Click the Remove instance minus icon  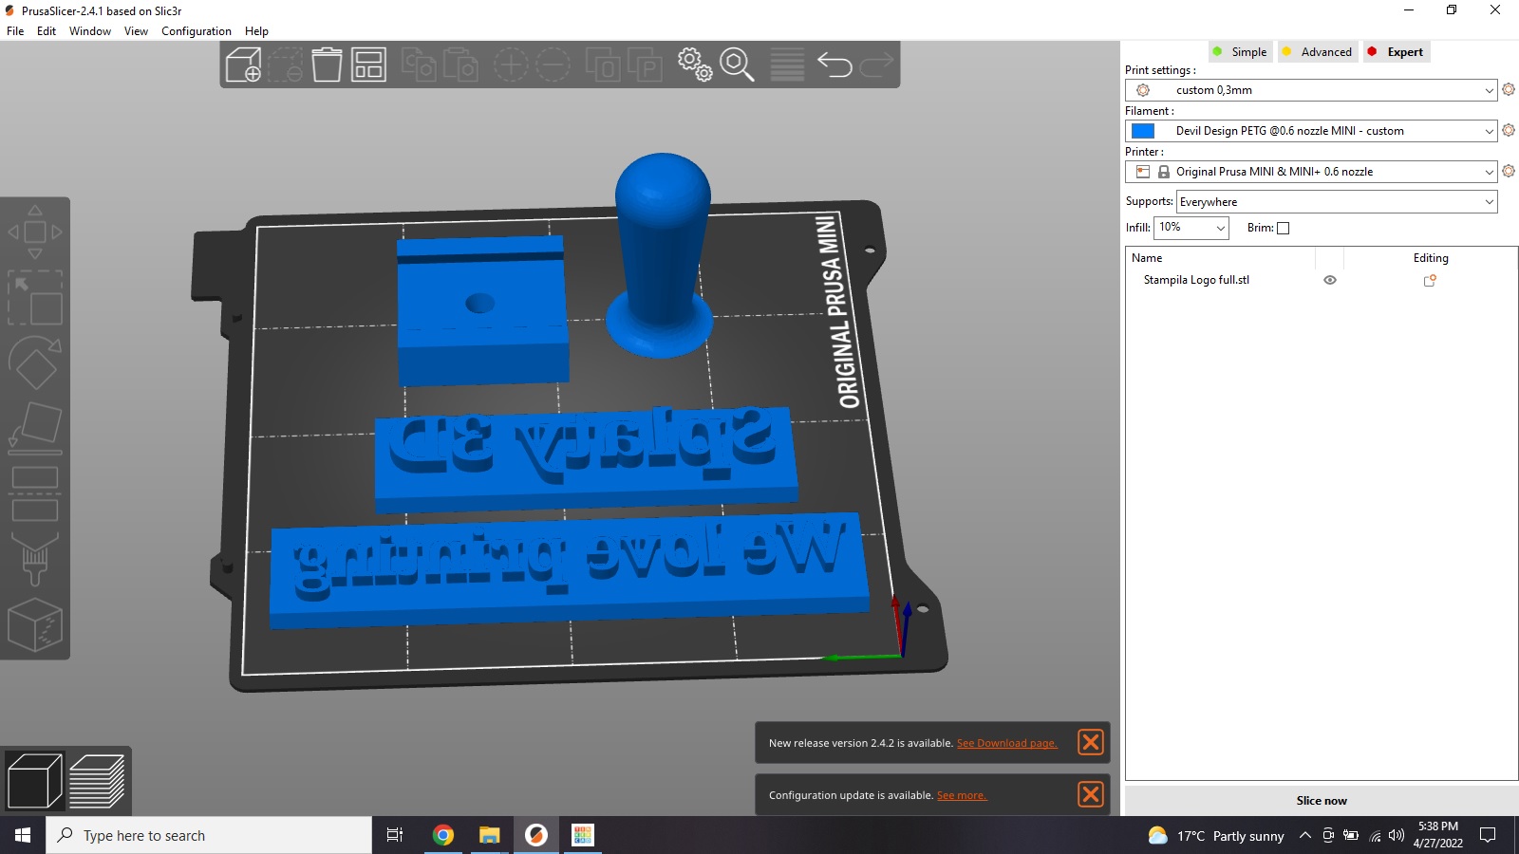(553, 65)
